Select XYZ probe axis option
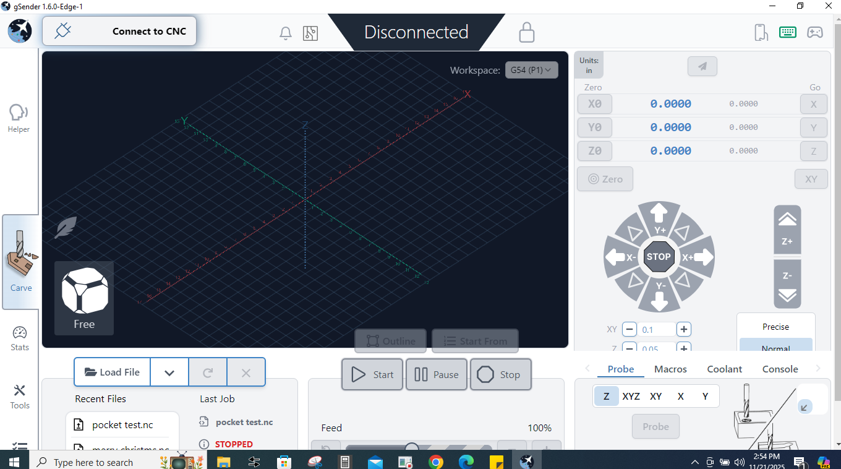The image size is (841, 469). (x=631, y=397)
